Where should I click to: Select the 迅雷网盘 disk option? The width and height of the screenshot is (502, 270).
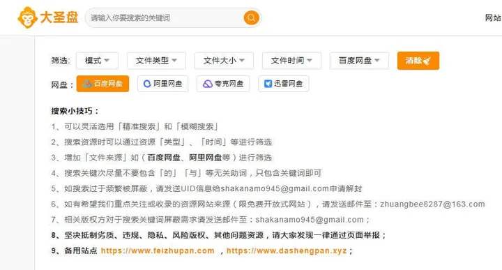point(283,84)
